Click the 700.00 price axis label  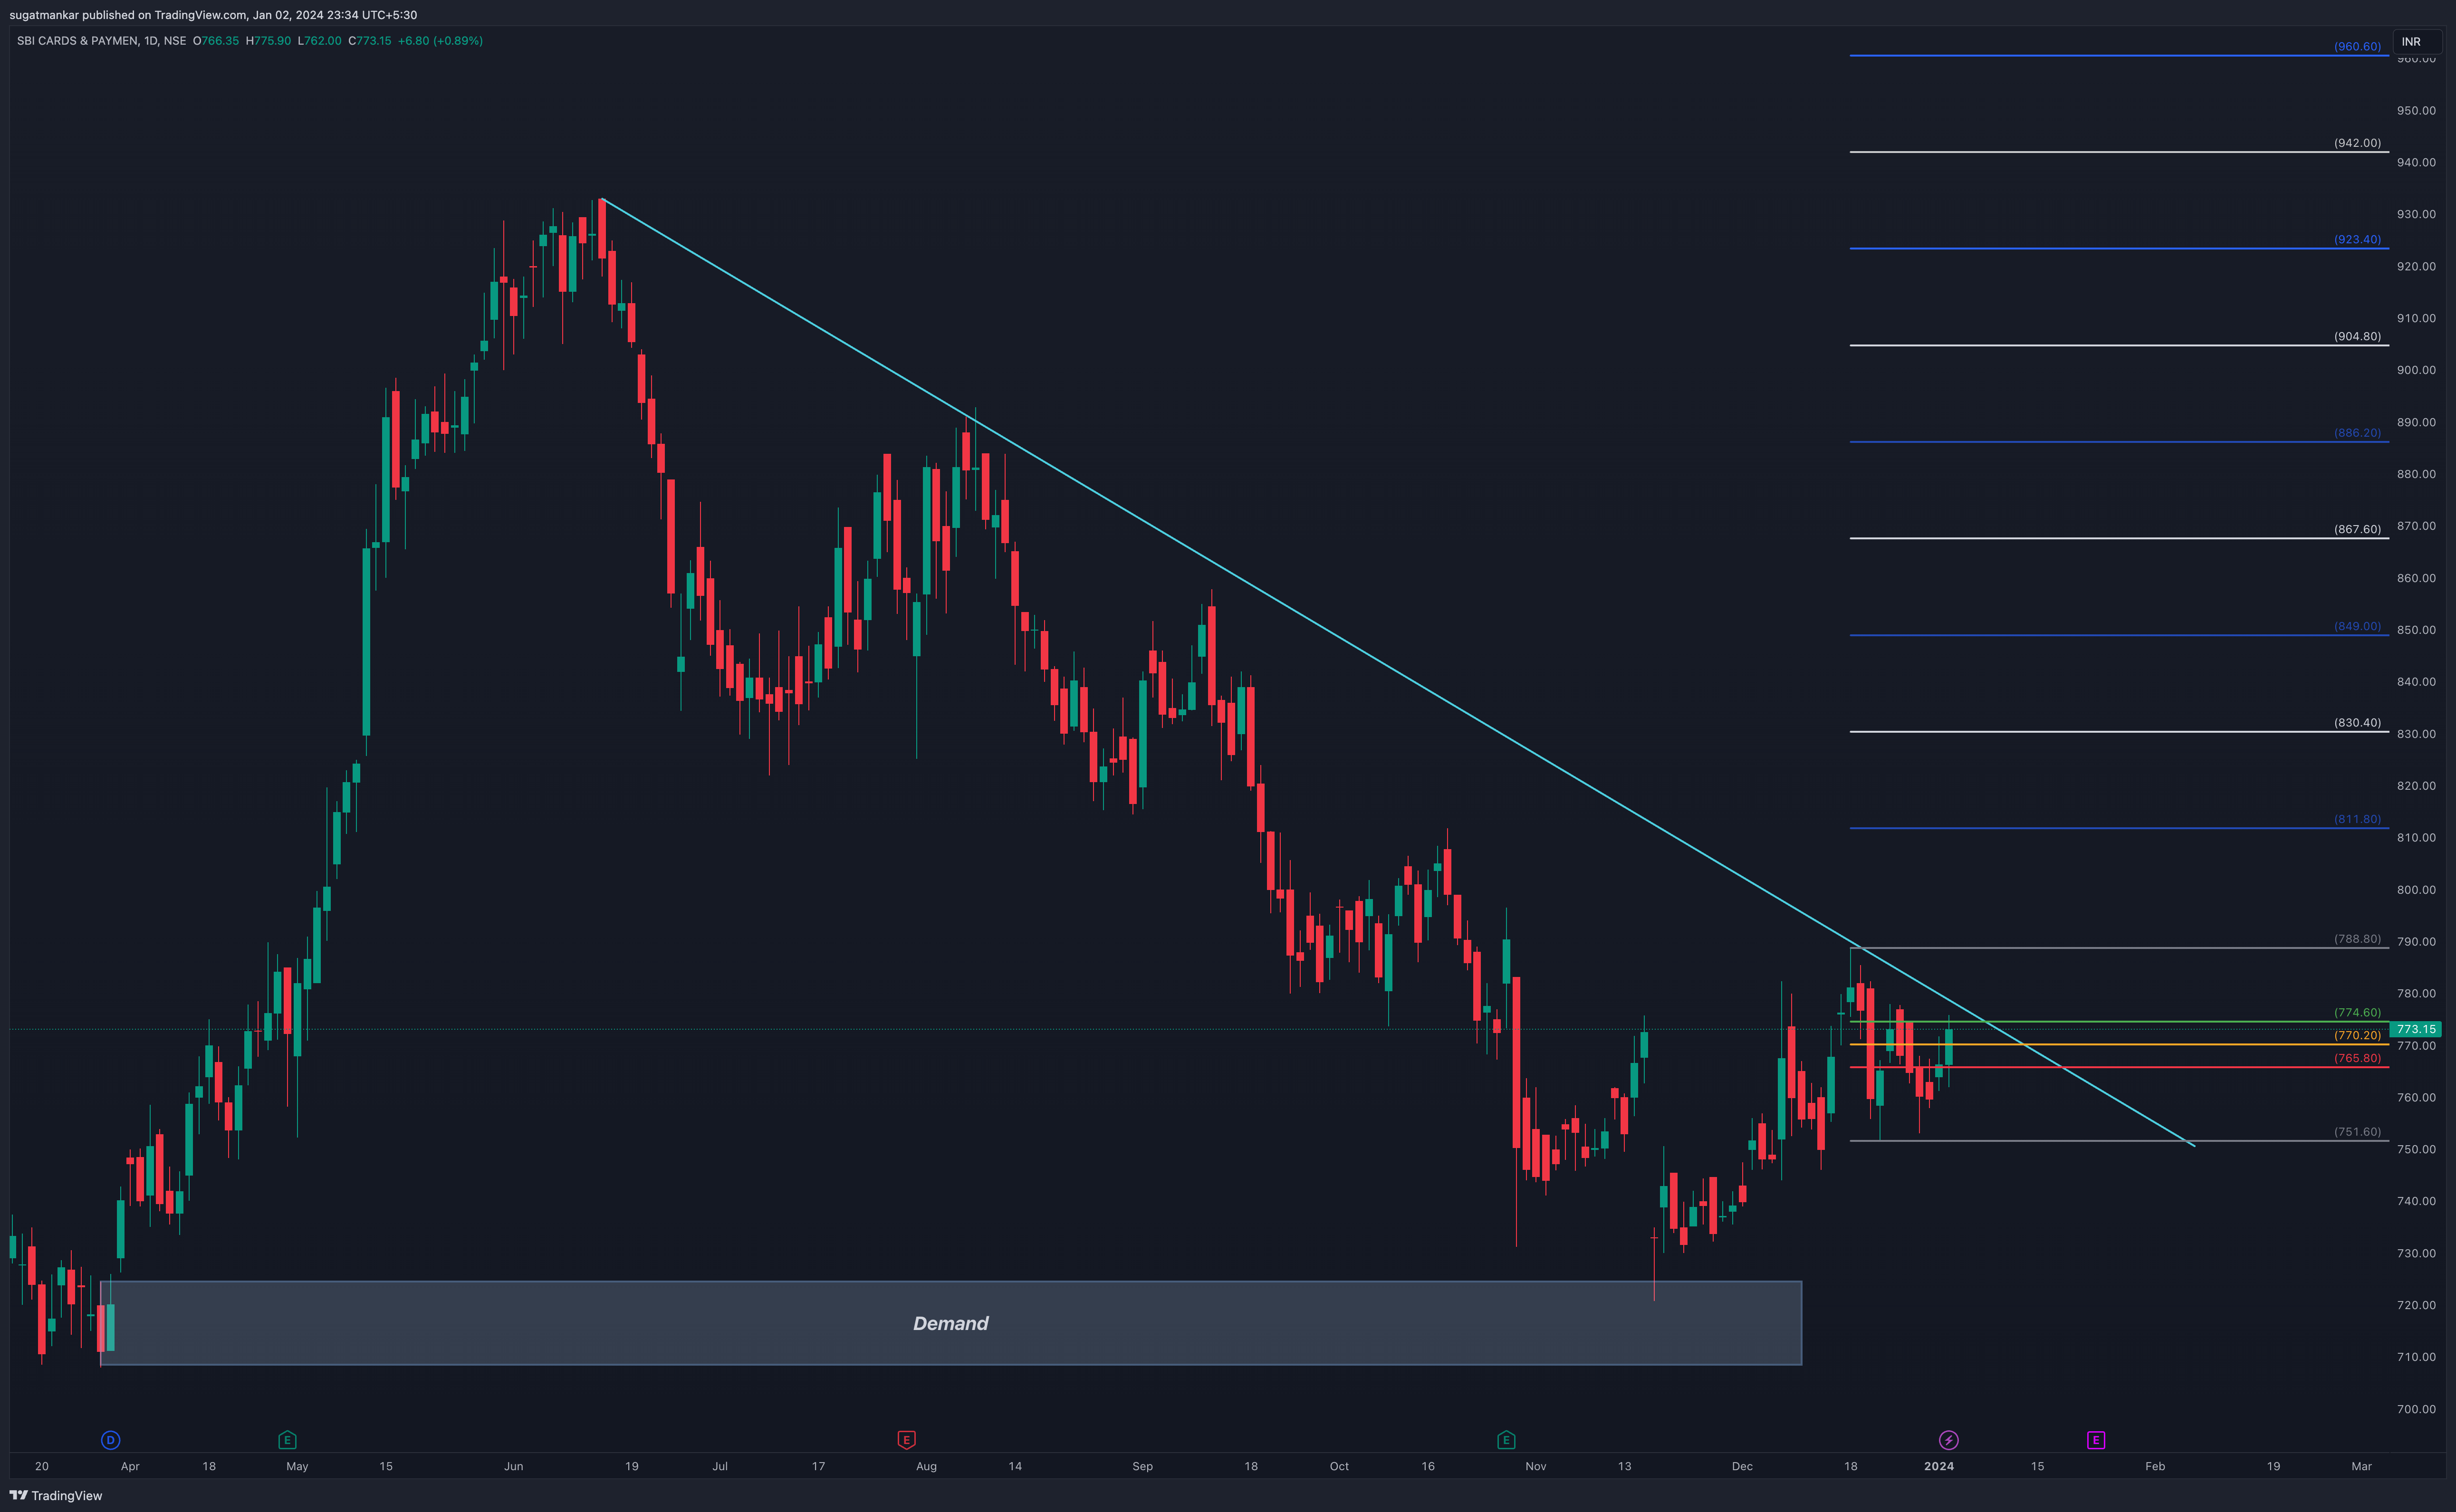tap(2416, 1409)
